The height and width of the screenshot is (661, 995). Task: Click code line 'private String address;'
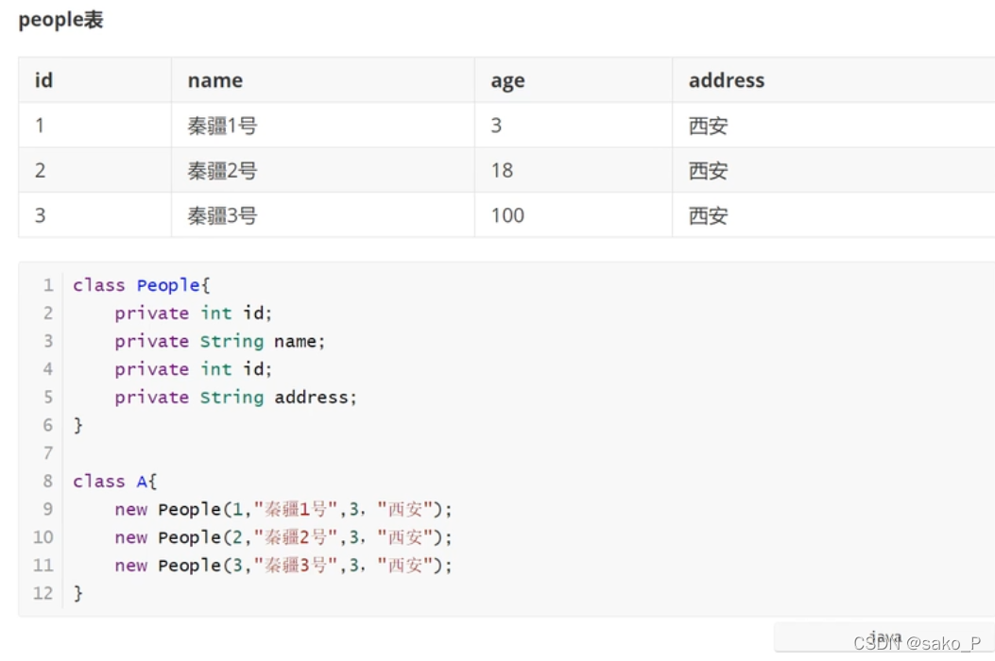235,398
